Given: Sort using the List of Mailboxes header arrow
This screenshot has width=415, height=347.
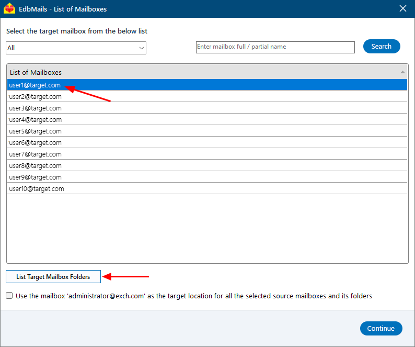Looking at the screenshot, I should point(402,72).
